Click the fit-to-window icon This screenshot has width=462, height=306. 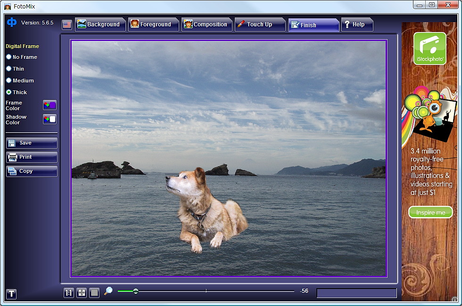pos(81,292)
